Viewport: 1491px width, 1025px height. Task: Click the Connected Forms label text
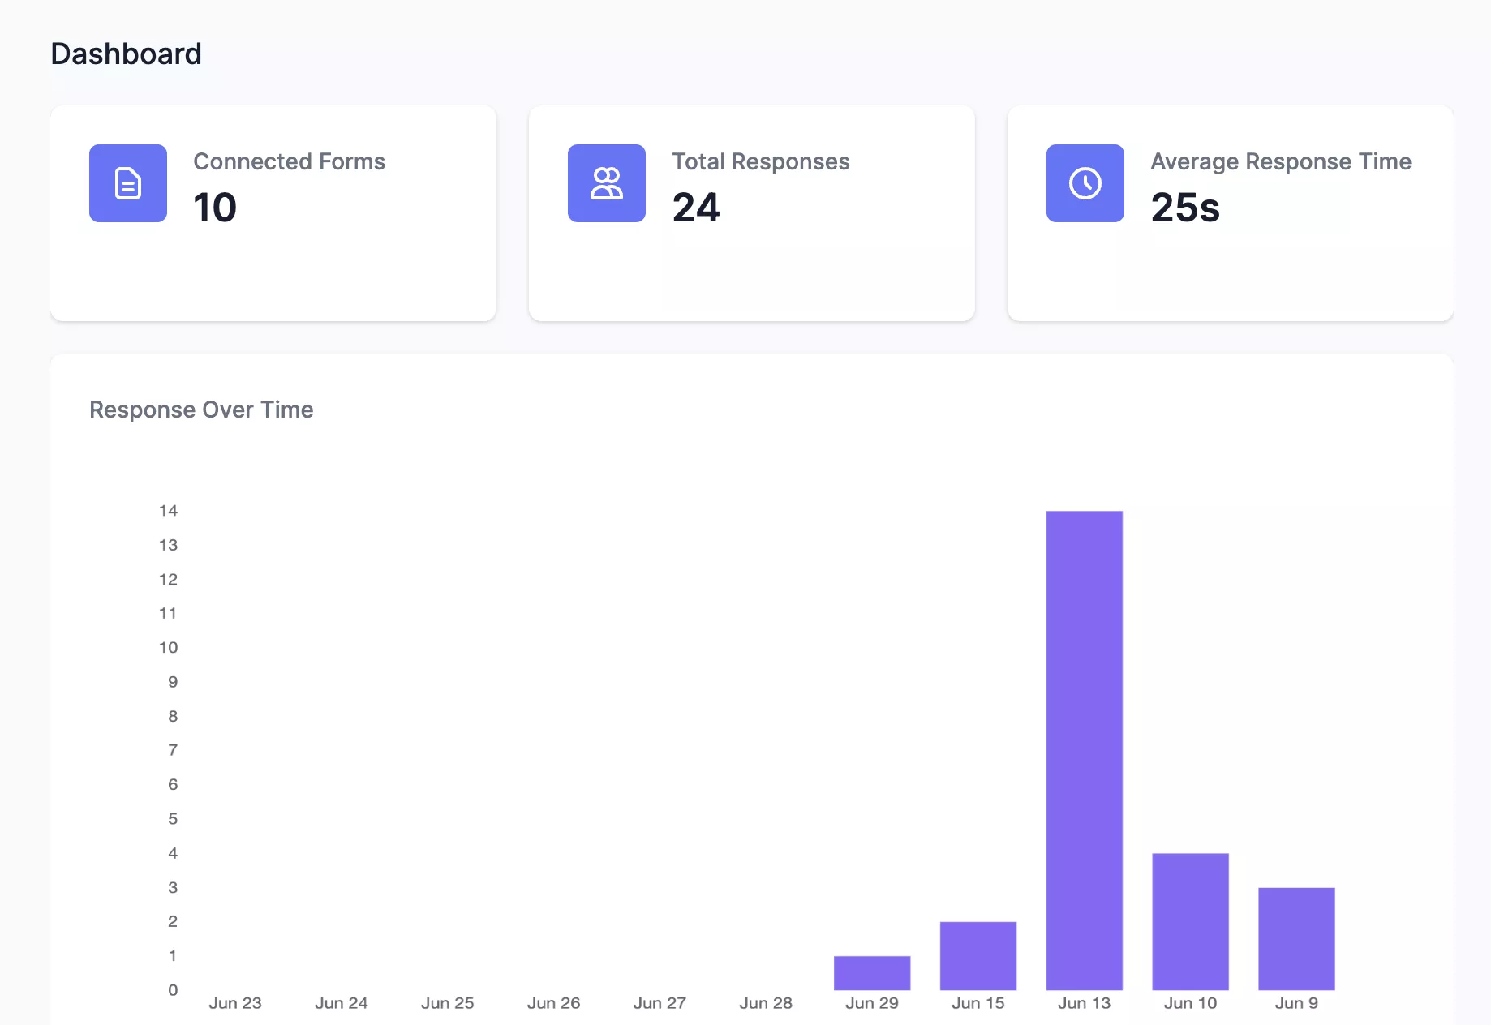tap(289, 161)
